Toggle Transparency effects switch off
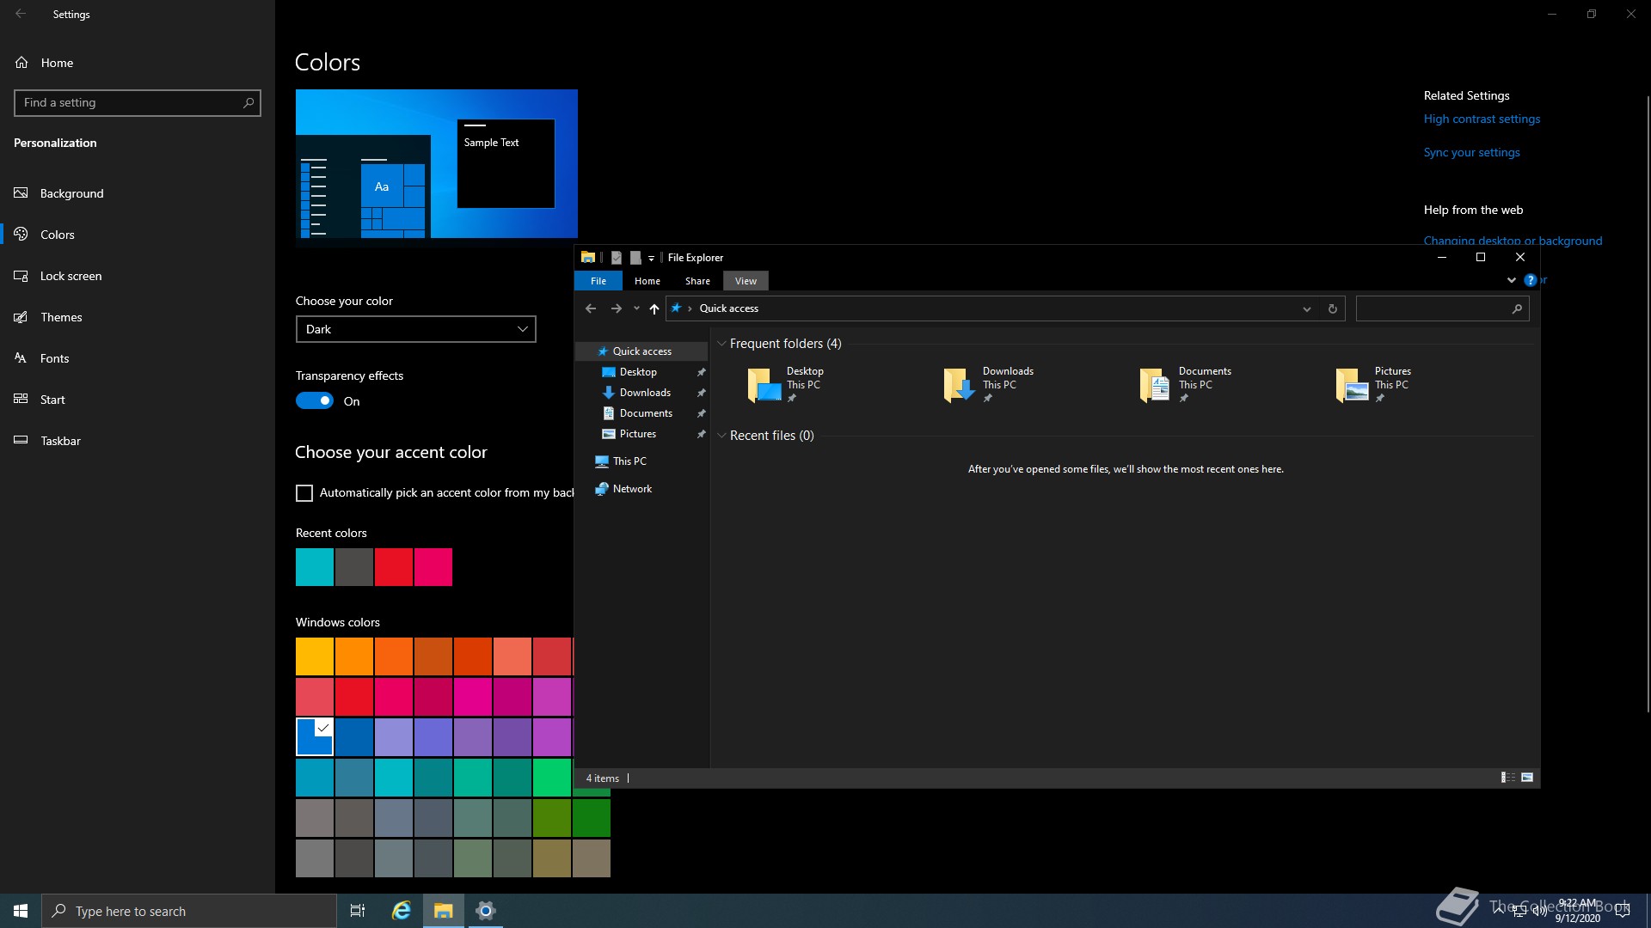This screenshot has height=928, width=1651. point(315,401)
